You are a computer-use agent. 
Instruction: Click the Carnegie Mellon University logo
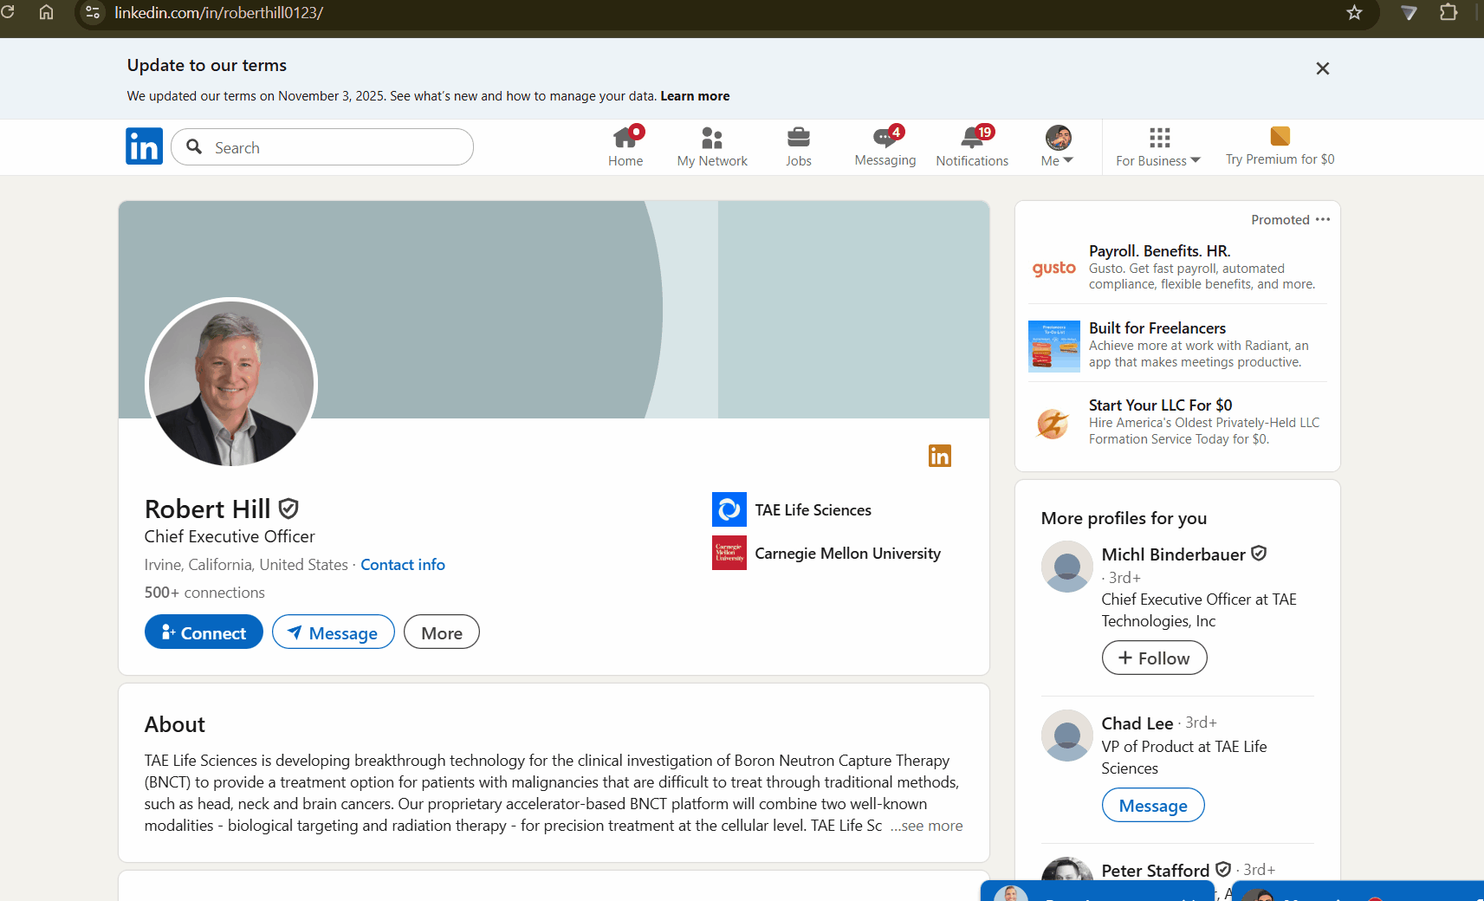729,553
